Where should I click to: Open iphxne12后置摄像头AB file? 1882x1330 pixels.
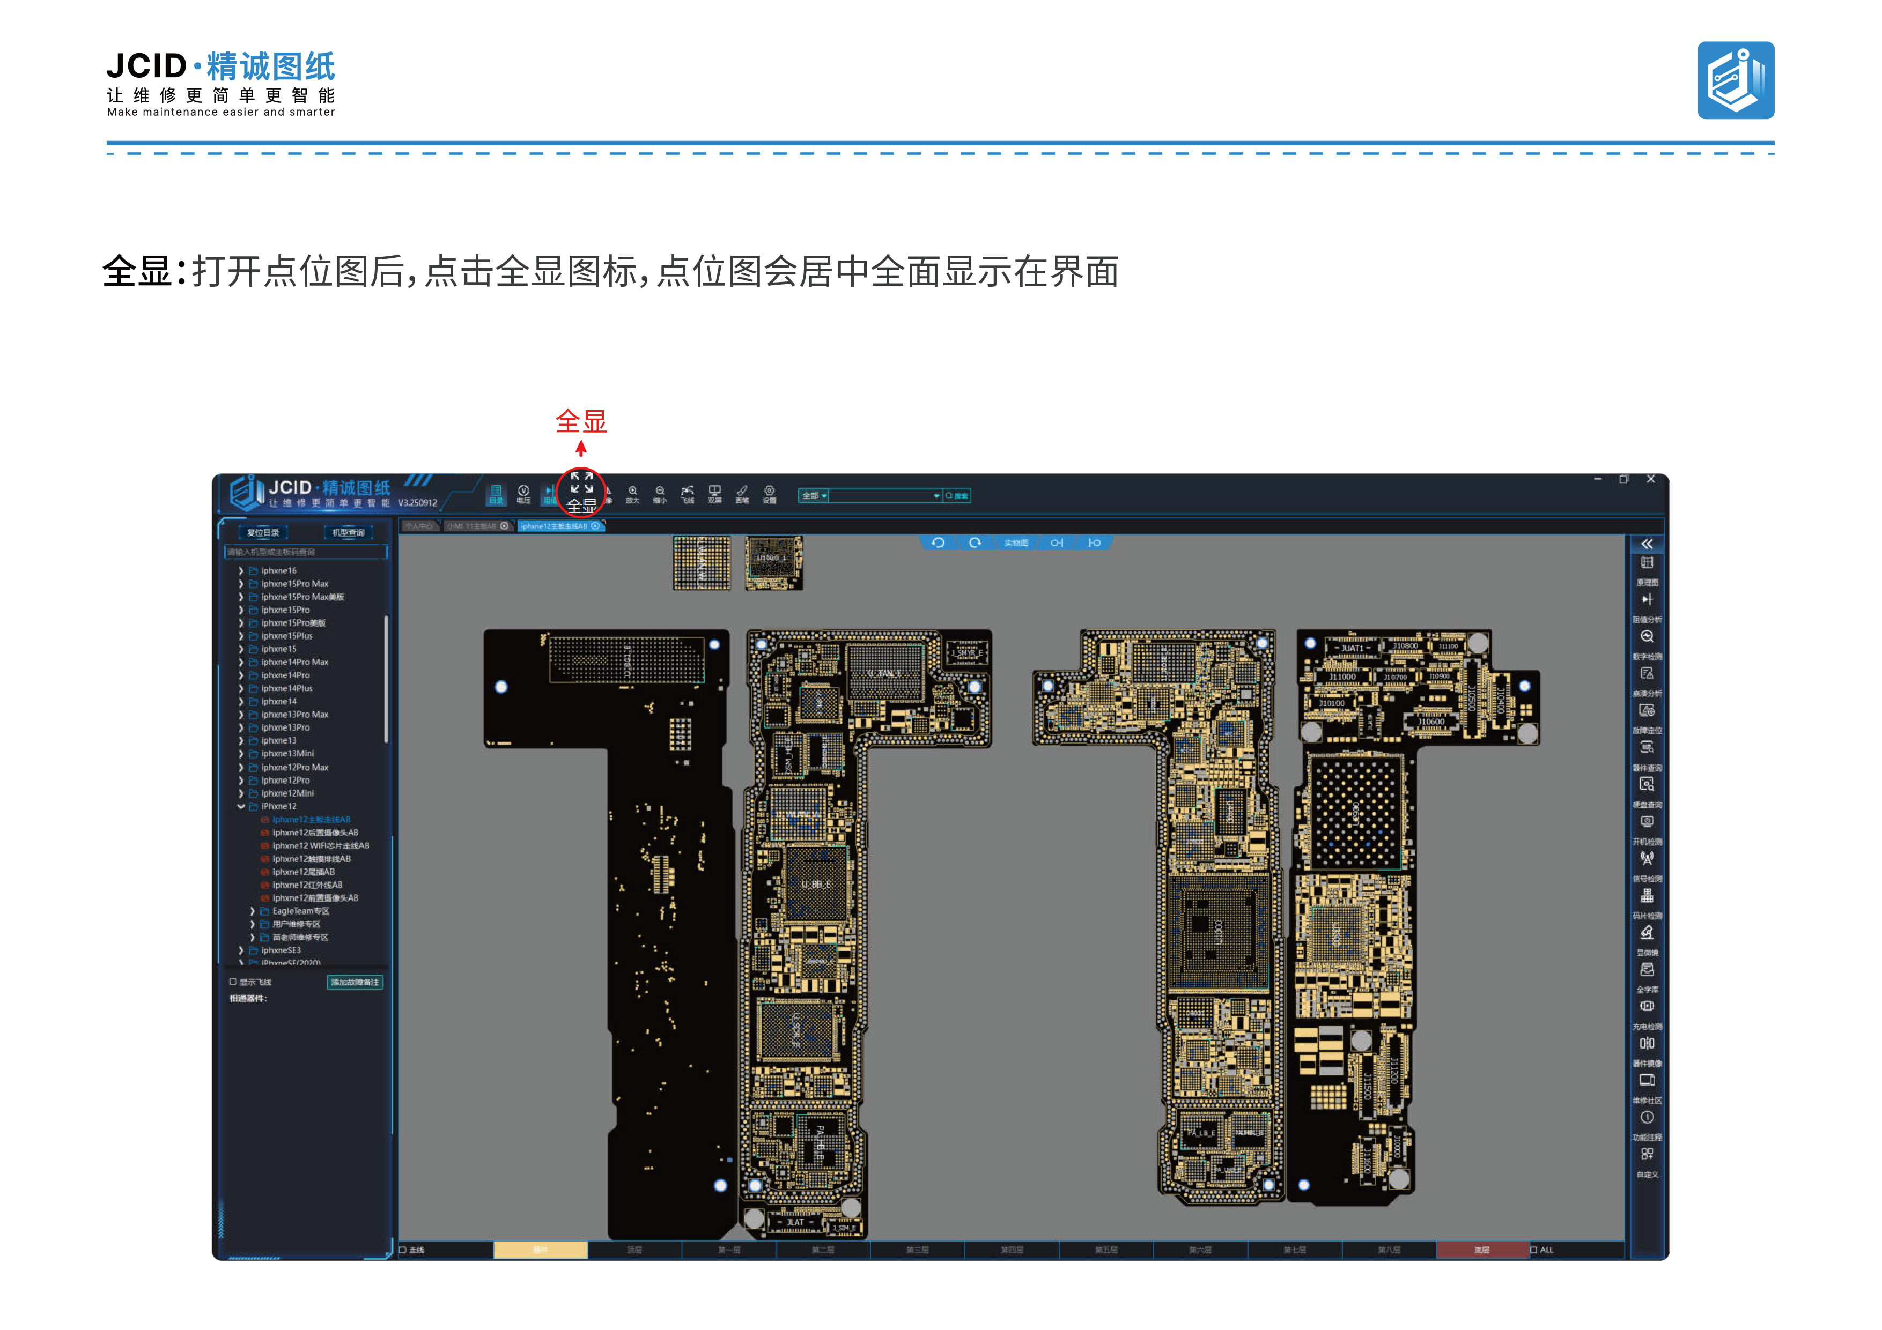(x=315, y=833)
